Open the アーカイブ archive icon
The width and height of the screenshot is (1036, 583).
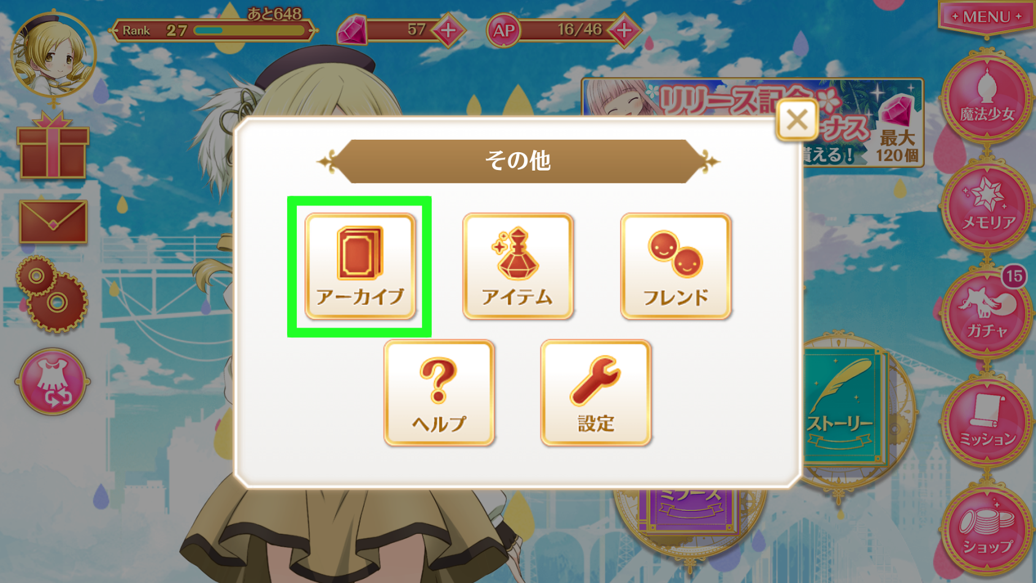pyautogui.click(x=360, y=266)
